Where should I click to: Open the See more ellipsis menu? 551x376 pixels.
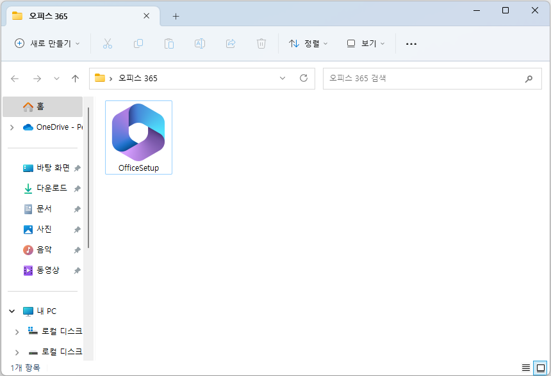coord(411,44)
